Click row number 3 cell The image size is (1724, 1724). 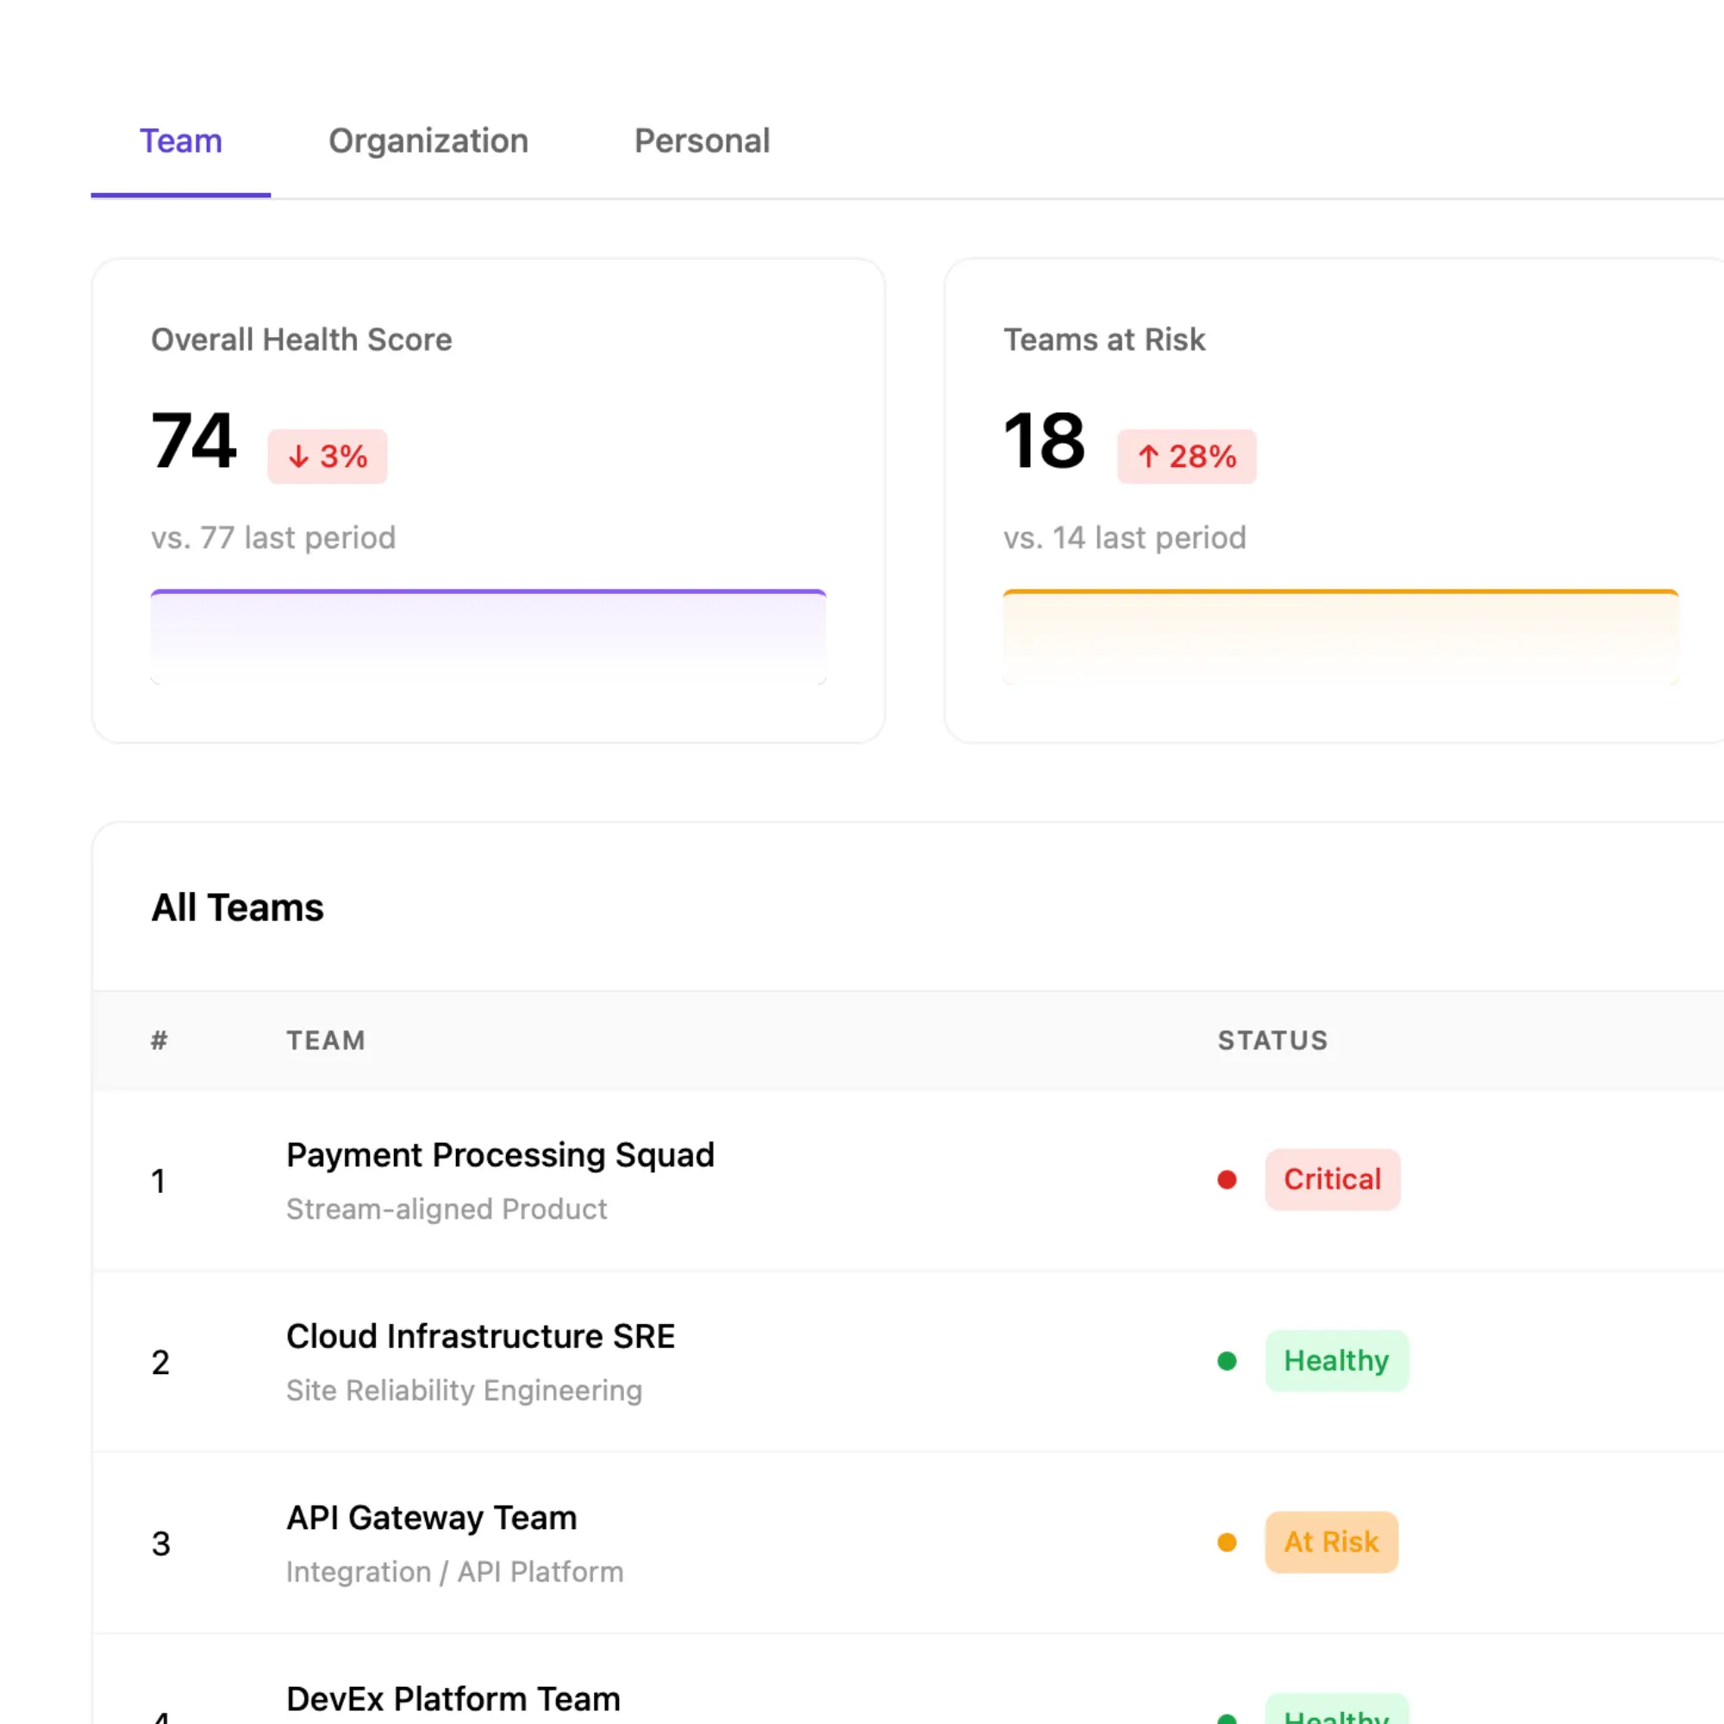click(160, 1544)
